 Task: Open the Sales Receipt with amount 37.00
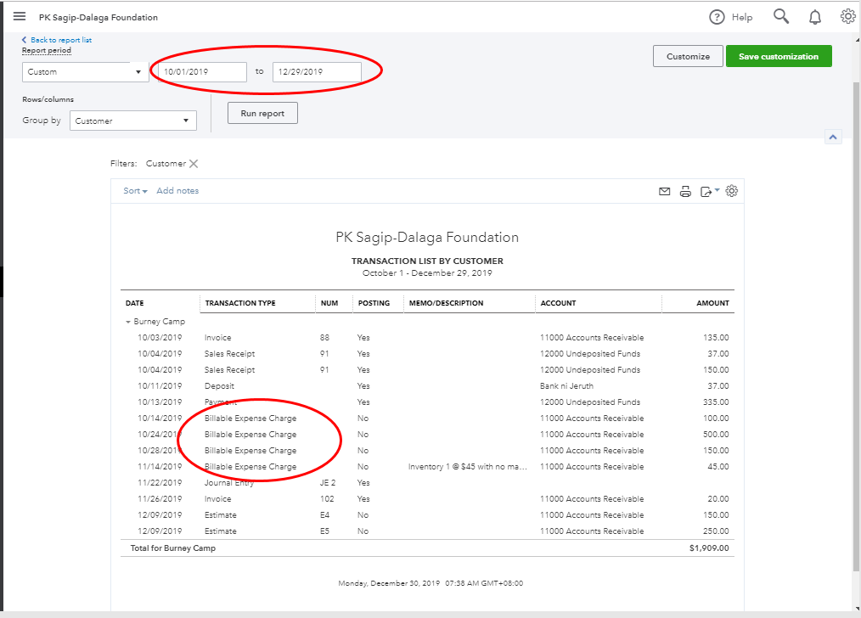(229, 354)
